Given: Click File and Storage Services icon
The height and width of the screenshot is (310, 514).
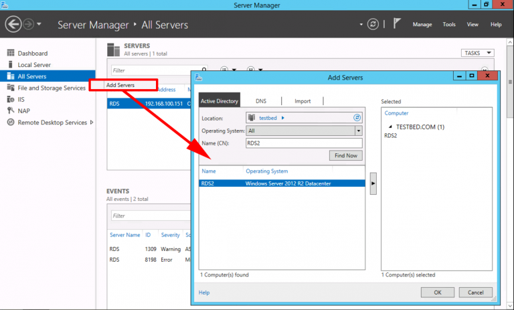Looking at the screenshot, I should [x=11, y=88].
